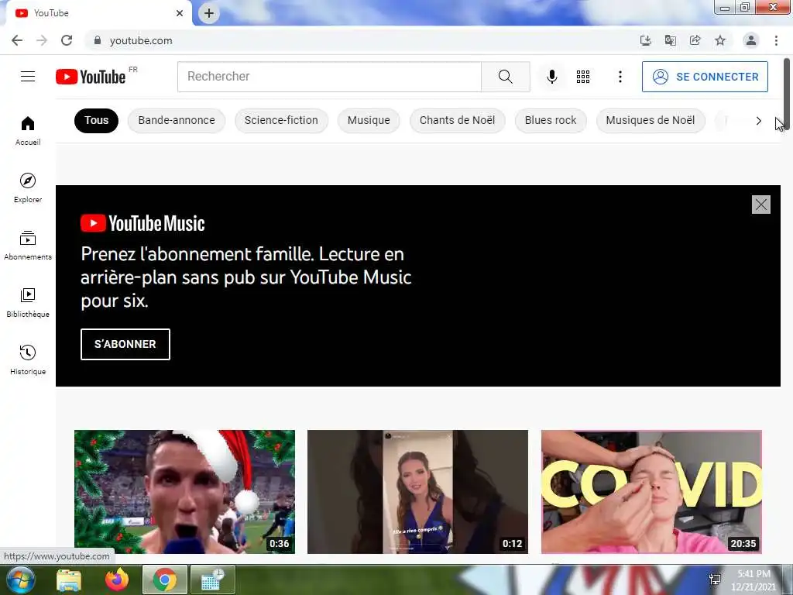793x595 pixels.
Task: Select the Tous filter chip
Action: 96,120
